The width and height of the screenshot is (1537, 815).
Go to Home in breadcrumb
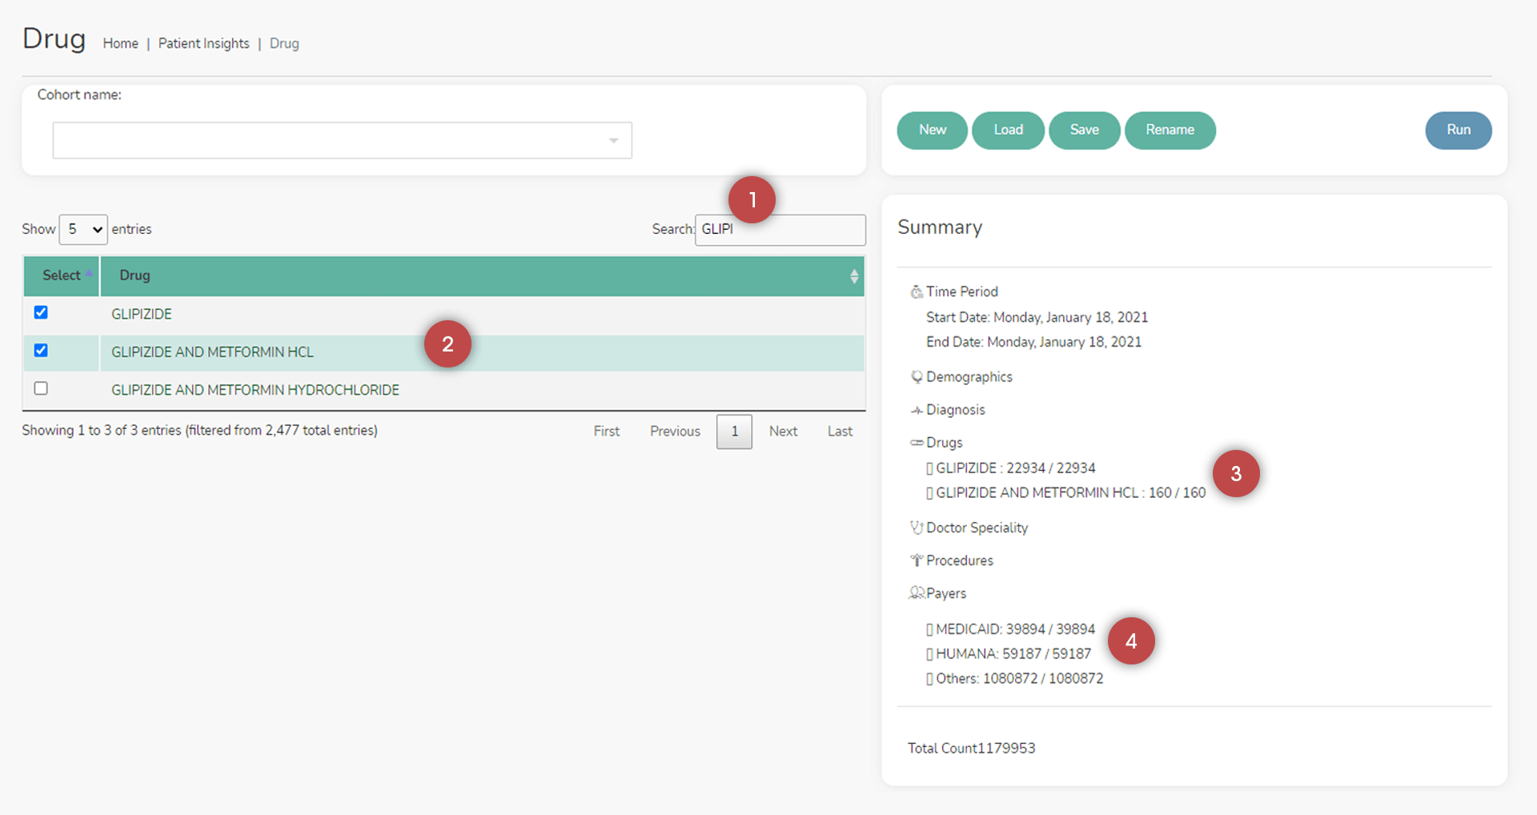[120, 43]
